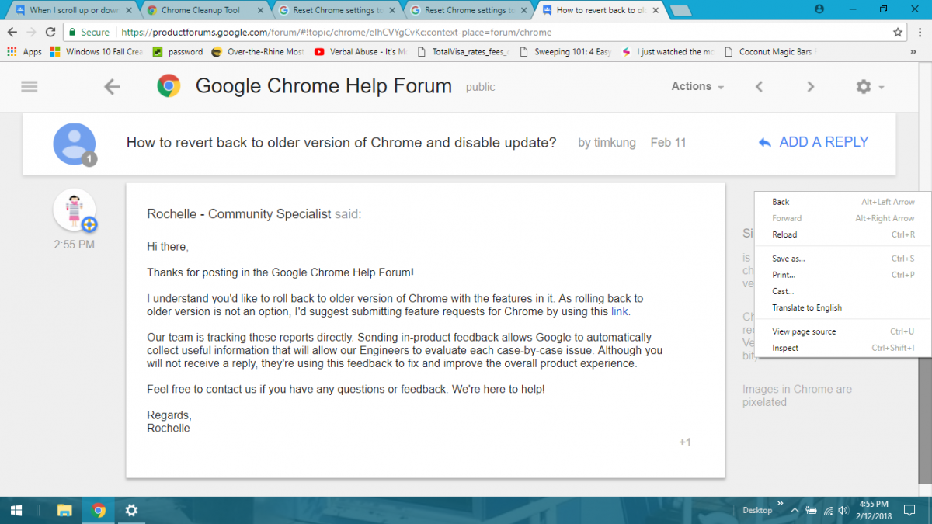Open the 'Sweeping 101: 4 Easy' bookmark
932x524 pixels.
pyautogui.click(x=565, y=52)
